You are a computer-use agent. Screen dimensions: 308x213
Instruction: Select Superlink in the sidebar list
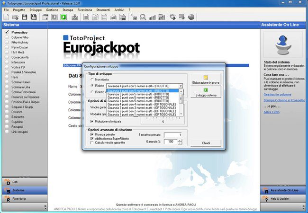click(x=17, y=122)
